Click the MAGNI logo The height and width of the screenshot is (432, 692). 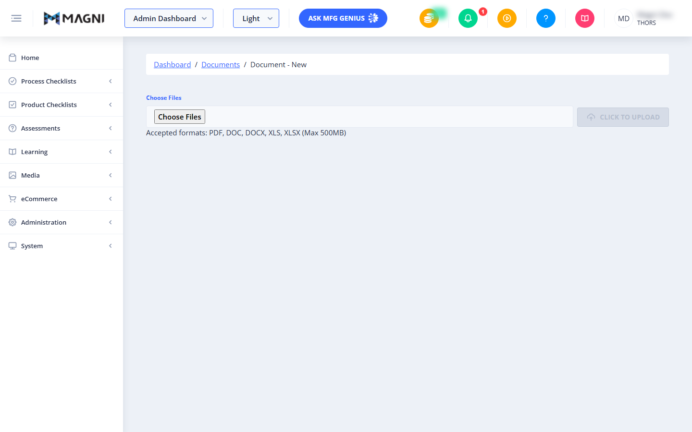(x=74, y=18)
